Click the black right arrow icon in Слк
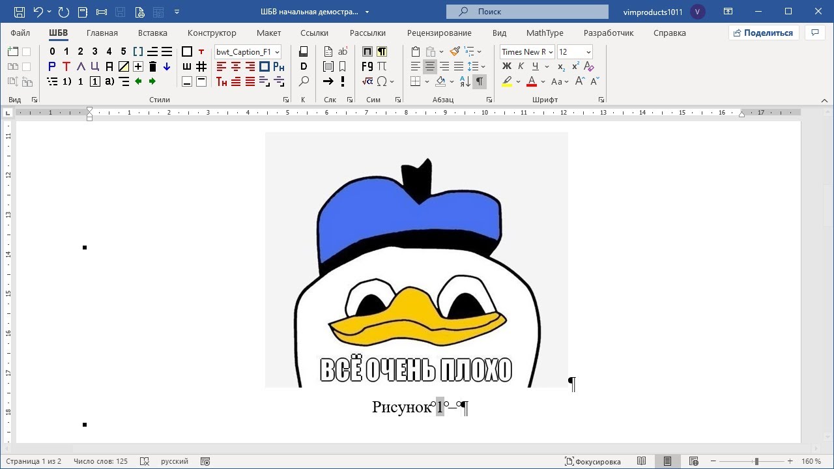834x469 pixels. 328,81
